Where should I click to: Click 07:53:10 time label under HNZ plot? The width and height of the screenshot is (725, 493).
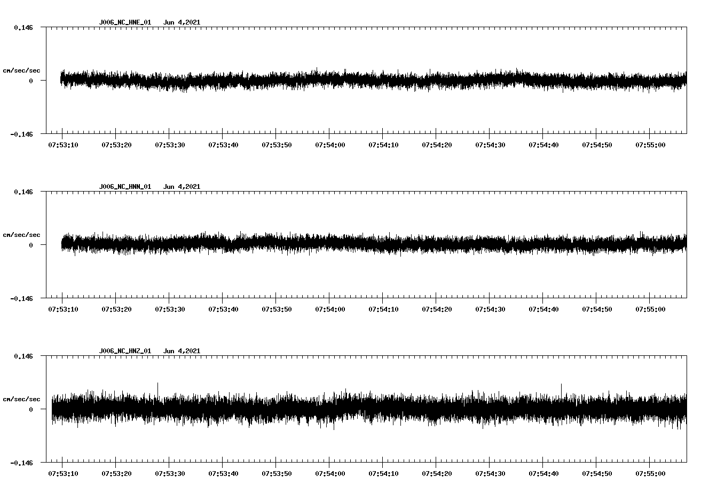63,473
